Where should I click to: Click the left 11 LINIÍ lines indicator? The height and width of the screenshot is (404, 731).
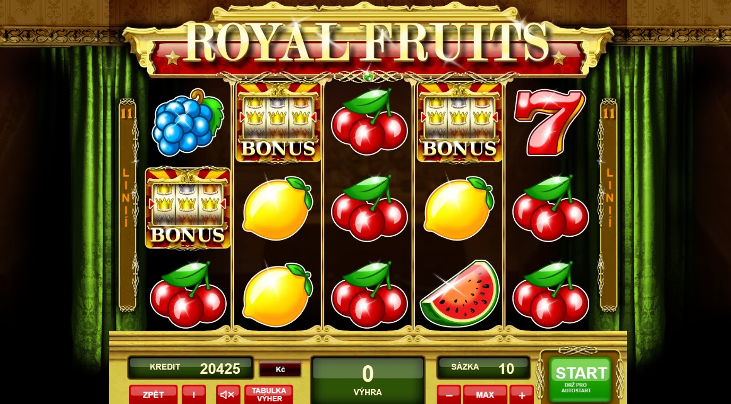[x=127, y=205]
